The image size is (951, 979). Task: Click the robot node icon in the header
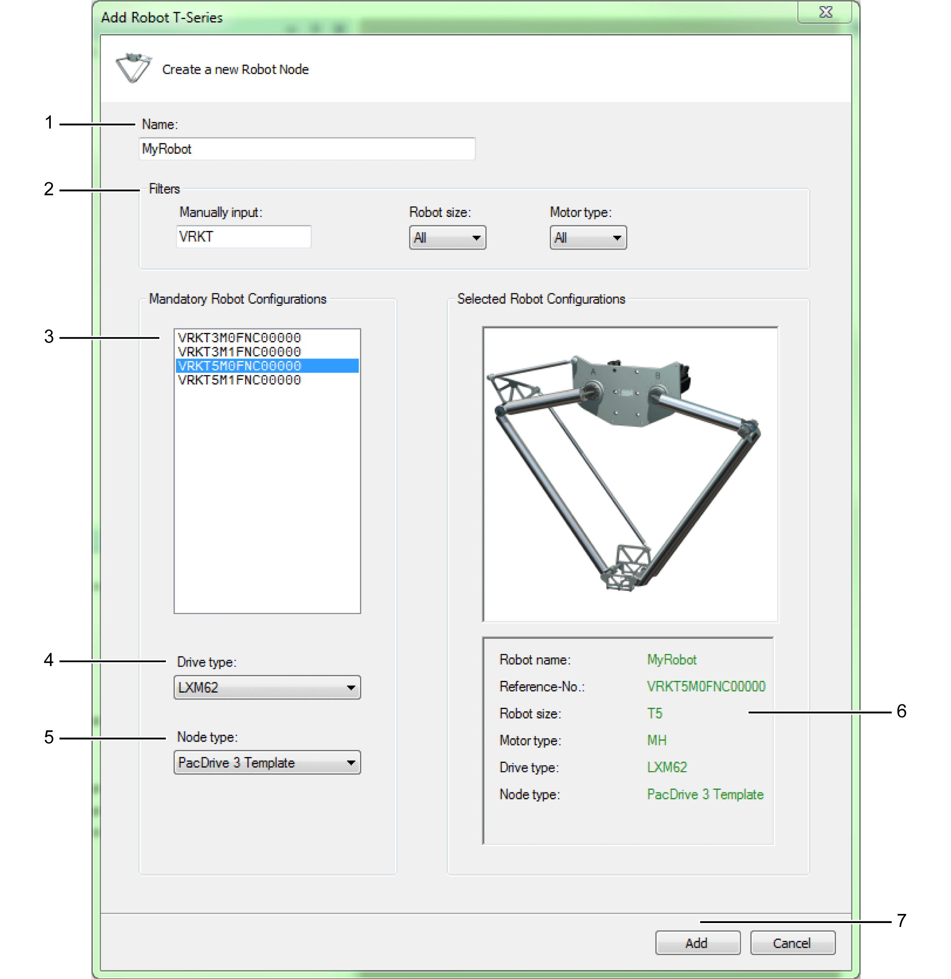132,67
